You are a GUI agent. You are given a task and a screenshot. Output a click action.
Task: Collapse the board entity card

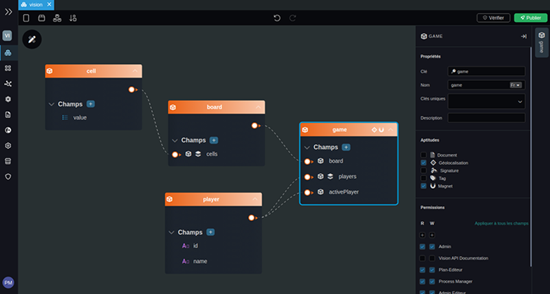[258, 107]
